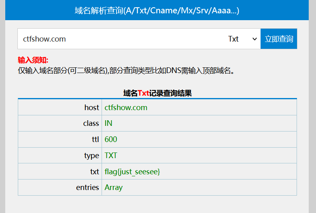Click the 立即查询 query button

[279, 39]
